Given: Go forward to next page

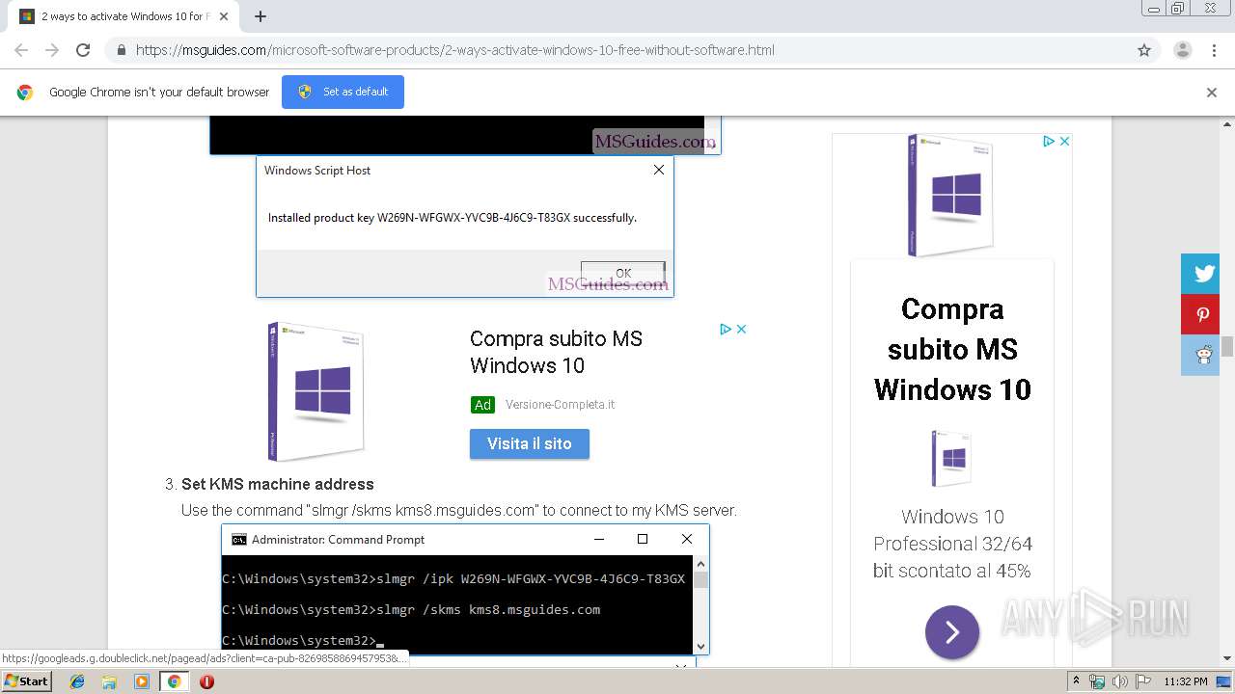Looking at the screenshot, I should click(x=52, y=50).
